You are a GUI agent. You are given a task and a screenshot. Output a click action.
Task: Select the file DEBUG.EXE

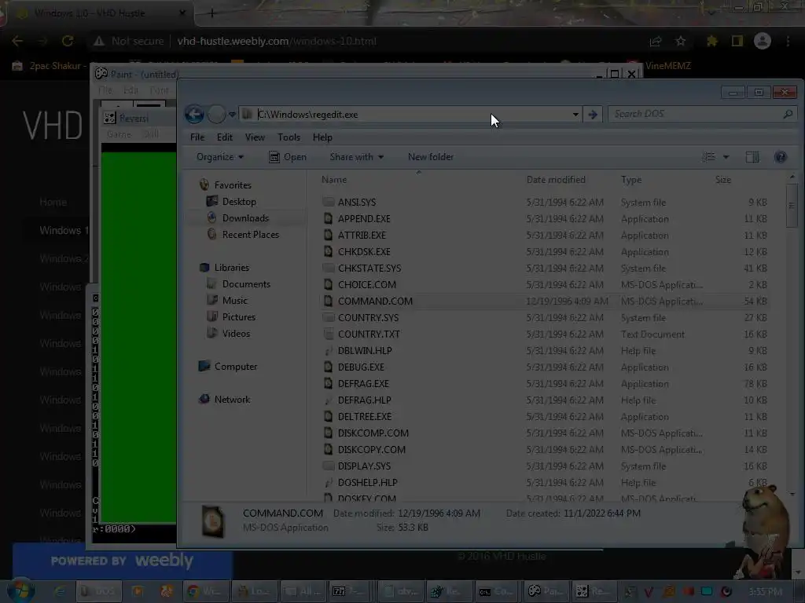tap(361, 367)
